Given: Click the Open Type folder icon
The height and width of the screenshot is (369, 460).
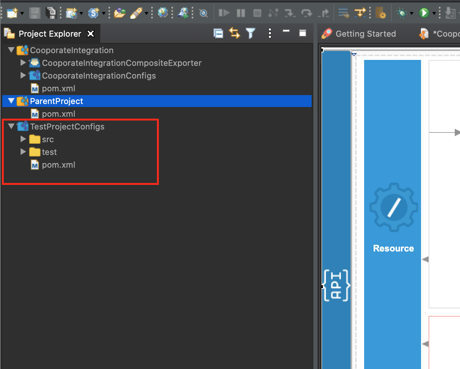Looking at the screenshot, I should point(119,13).
